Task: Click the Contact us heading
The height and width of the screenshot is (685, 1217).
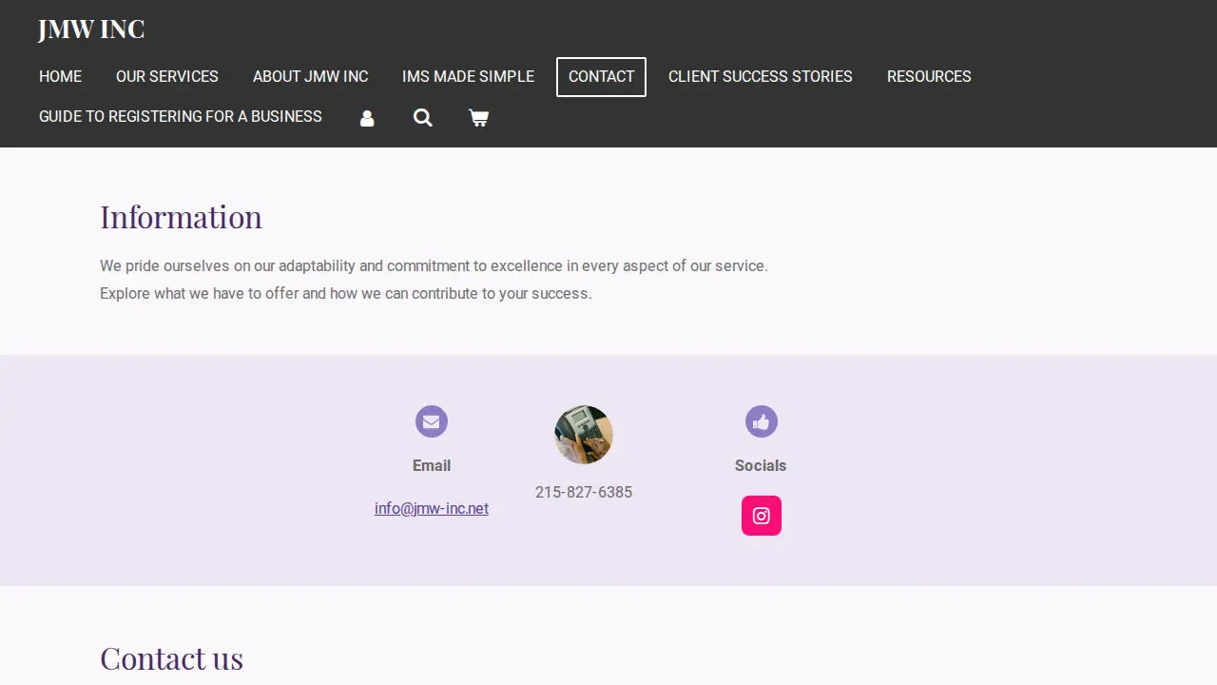Action: point(171,658)
